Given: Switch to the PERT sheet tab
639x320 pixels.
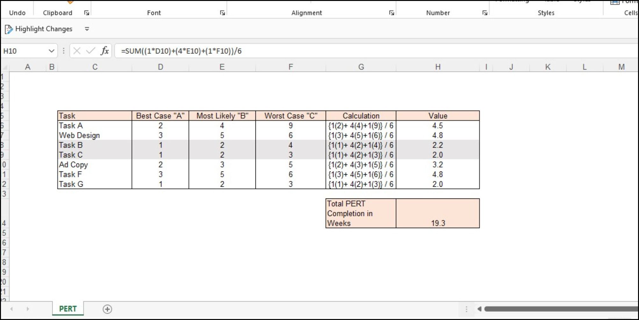Looking at the screenshot, I should coord(68,309).
